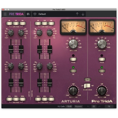This screenshot has height=118, width=118.
Task: Click Right EQ low-mid bell frequency knob
Action: click(49, 66)
